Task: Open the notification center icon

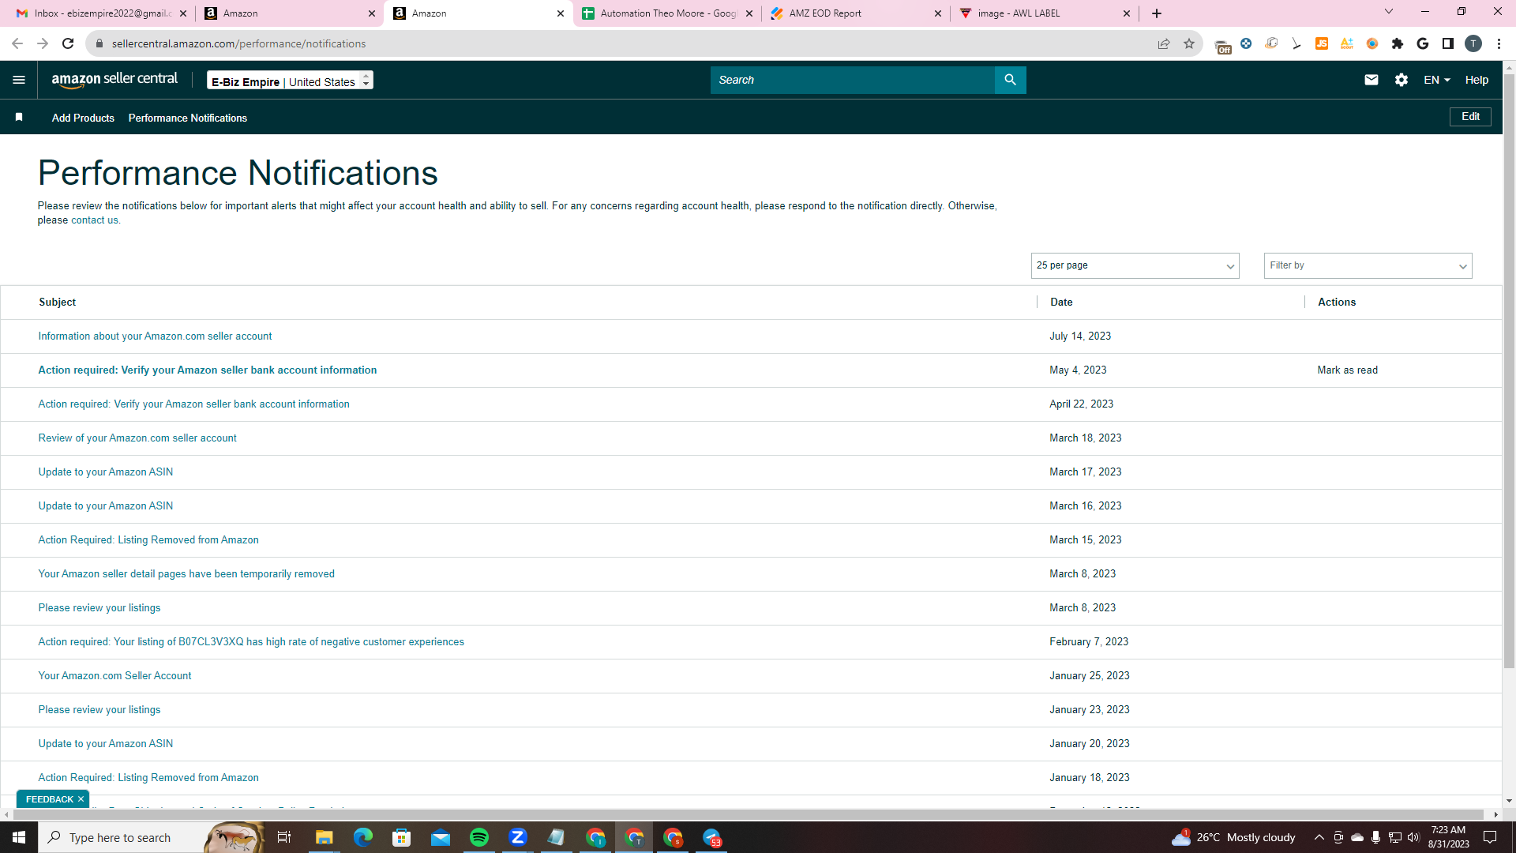Action: 1490,837
